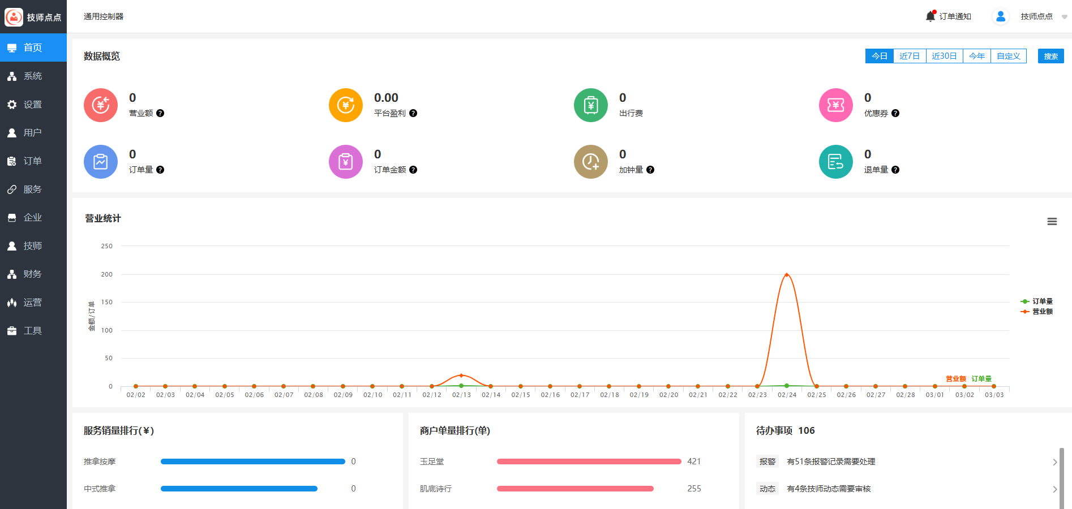This screenshot has width=1072, height=509.
Task: Toggle 订单量 series in chart legend
Action: click(x=1037, y=301)
